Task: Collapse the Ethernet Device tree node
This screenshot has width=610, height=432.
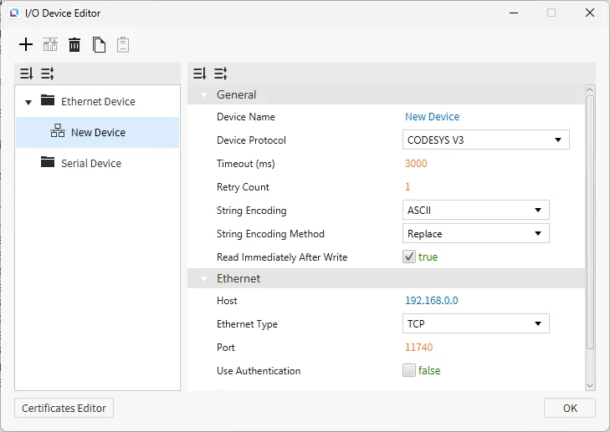Action: (x=28, y=103)
